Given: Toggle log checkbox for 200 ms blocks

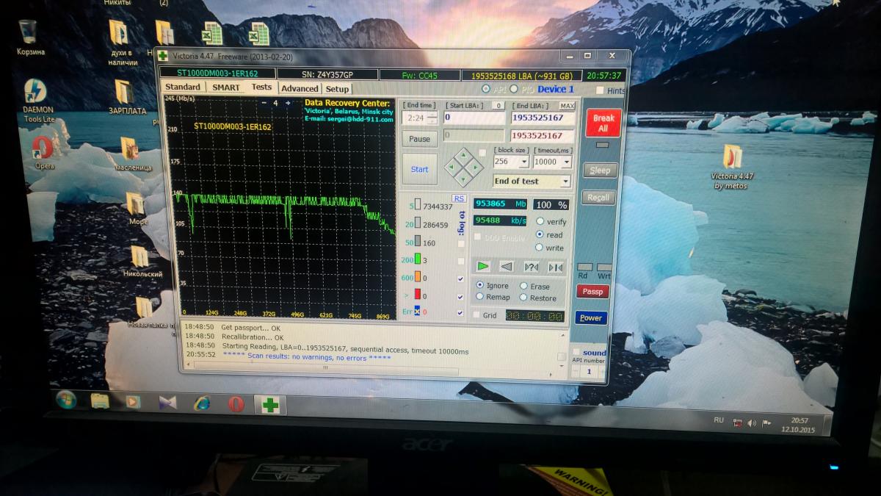Looking at the screenshot, I should (x=460, y=261).
